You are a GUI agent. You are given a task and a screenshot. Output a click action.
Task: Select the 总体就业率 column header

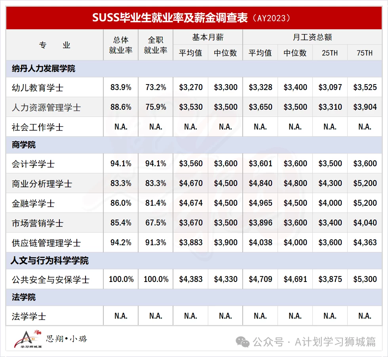click(121, 45)
